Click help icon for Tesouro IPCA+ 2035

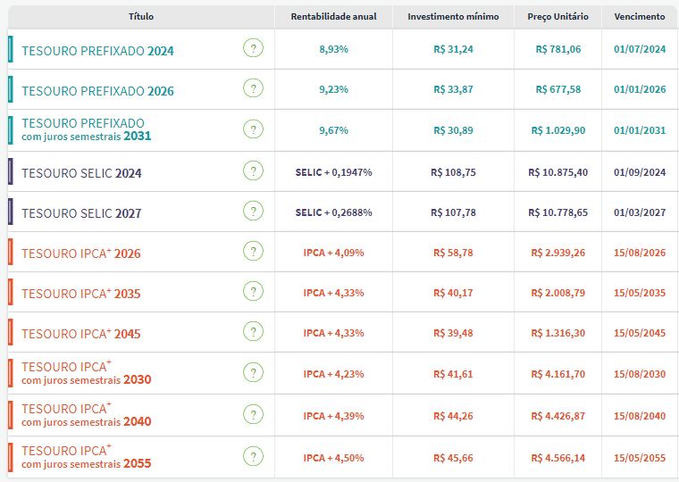coord(254,292)
